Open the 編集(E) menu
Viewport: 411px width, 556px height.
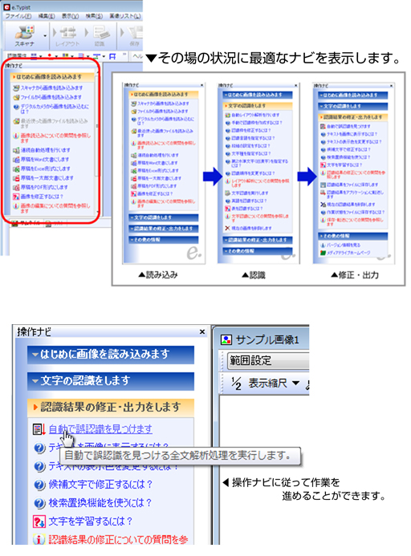47,16
